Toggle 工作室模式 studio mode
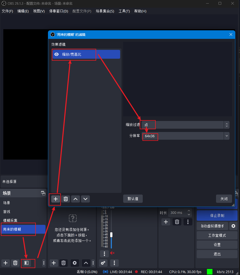This screenshot has width=240, height=275. click(x=217, y=235)
